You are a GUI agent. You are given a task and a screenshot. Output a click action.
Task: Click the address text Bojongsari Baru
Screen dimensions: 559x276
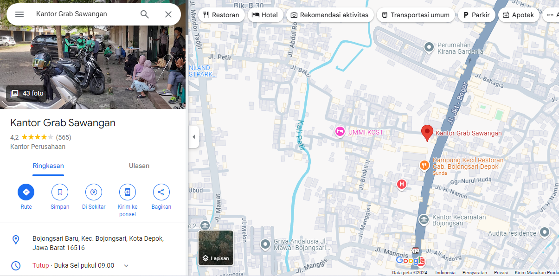tap(98, 243)
